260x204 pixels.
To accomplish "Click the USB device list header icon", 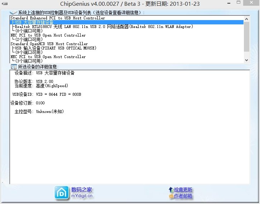I will [13, 13].
